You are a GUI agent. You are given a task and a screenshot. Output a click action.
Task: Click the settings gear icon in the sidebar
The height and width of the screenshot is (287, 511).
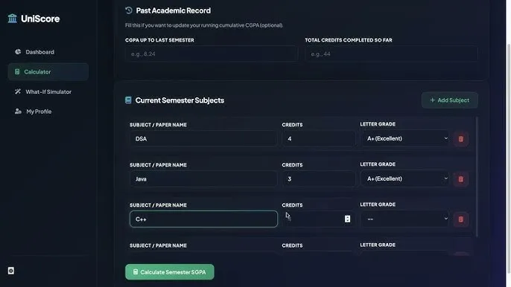coord(10,271)
